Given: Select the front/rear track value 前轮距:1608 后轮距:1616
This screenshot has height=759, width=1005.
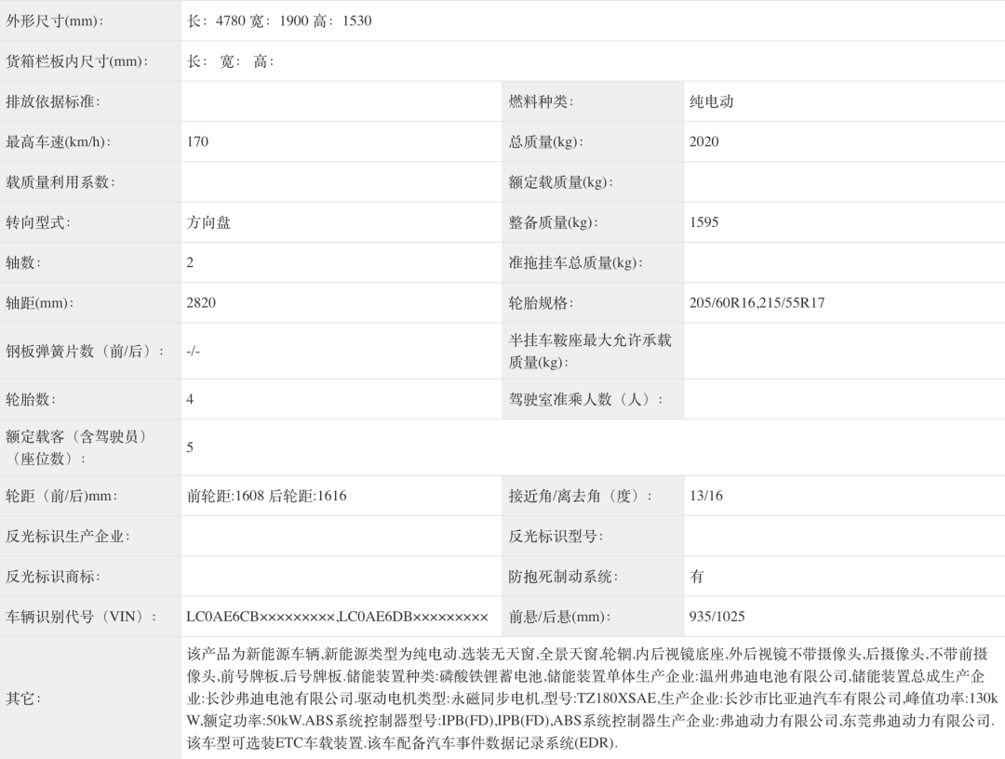Looking at the screenshot, I should click(267, 496).
